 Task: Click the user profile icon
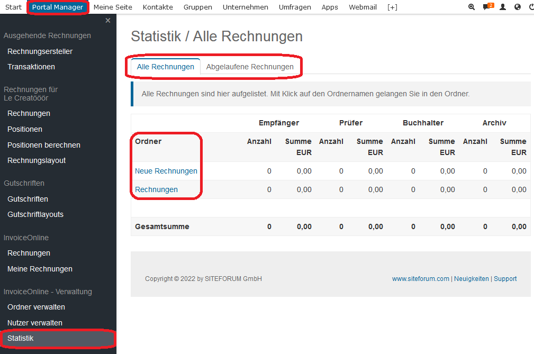click(503, 7)
